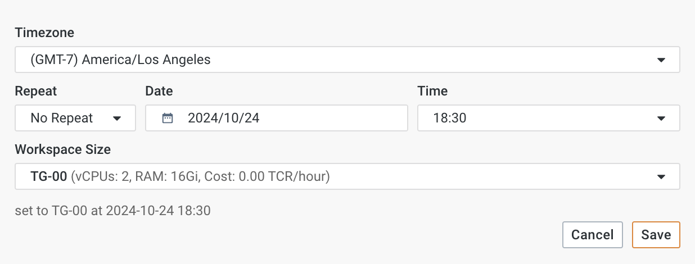Click the Time dropdown caret arrow

661,118
